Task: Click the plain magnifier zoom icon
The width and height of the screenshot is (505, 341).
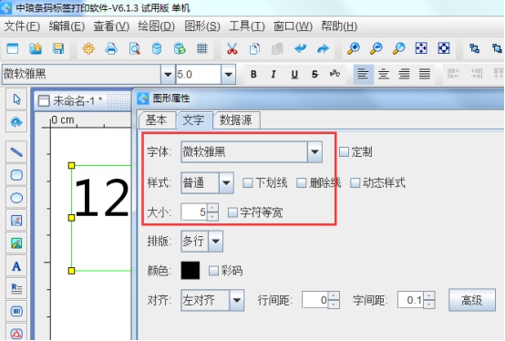Action: 398,49
